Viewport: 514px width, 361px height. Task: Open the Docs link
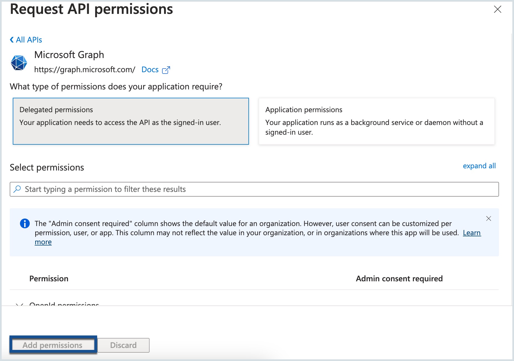[x=150, y=70]
